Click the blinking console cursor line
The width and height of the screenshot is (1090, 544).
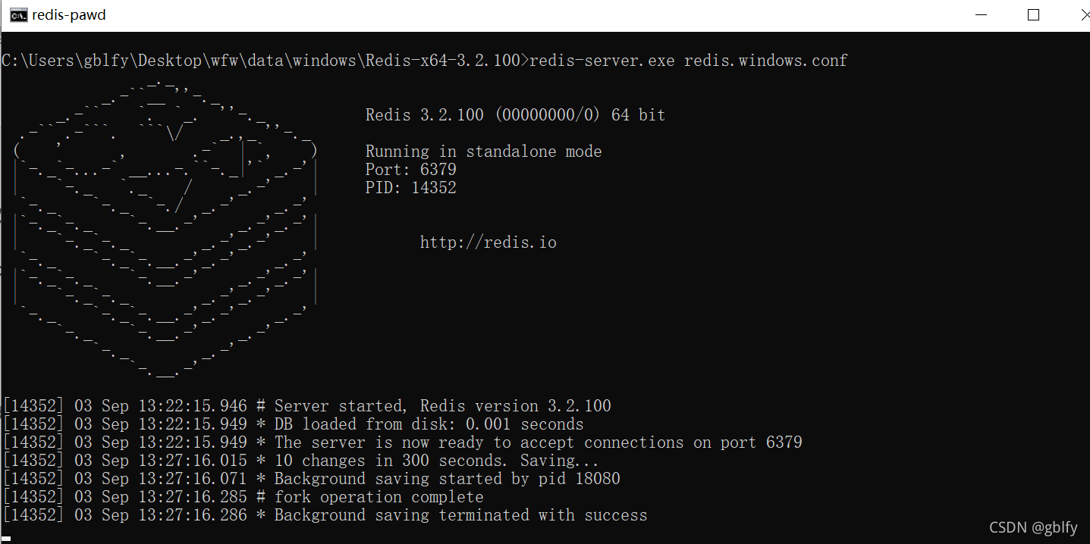7,537
